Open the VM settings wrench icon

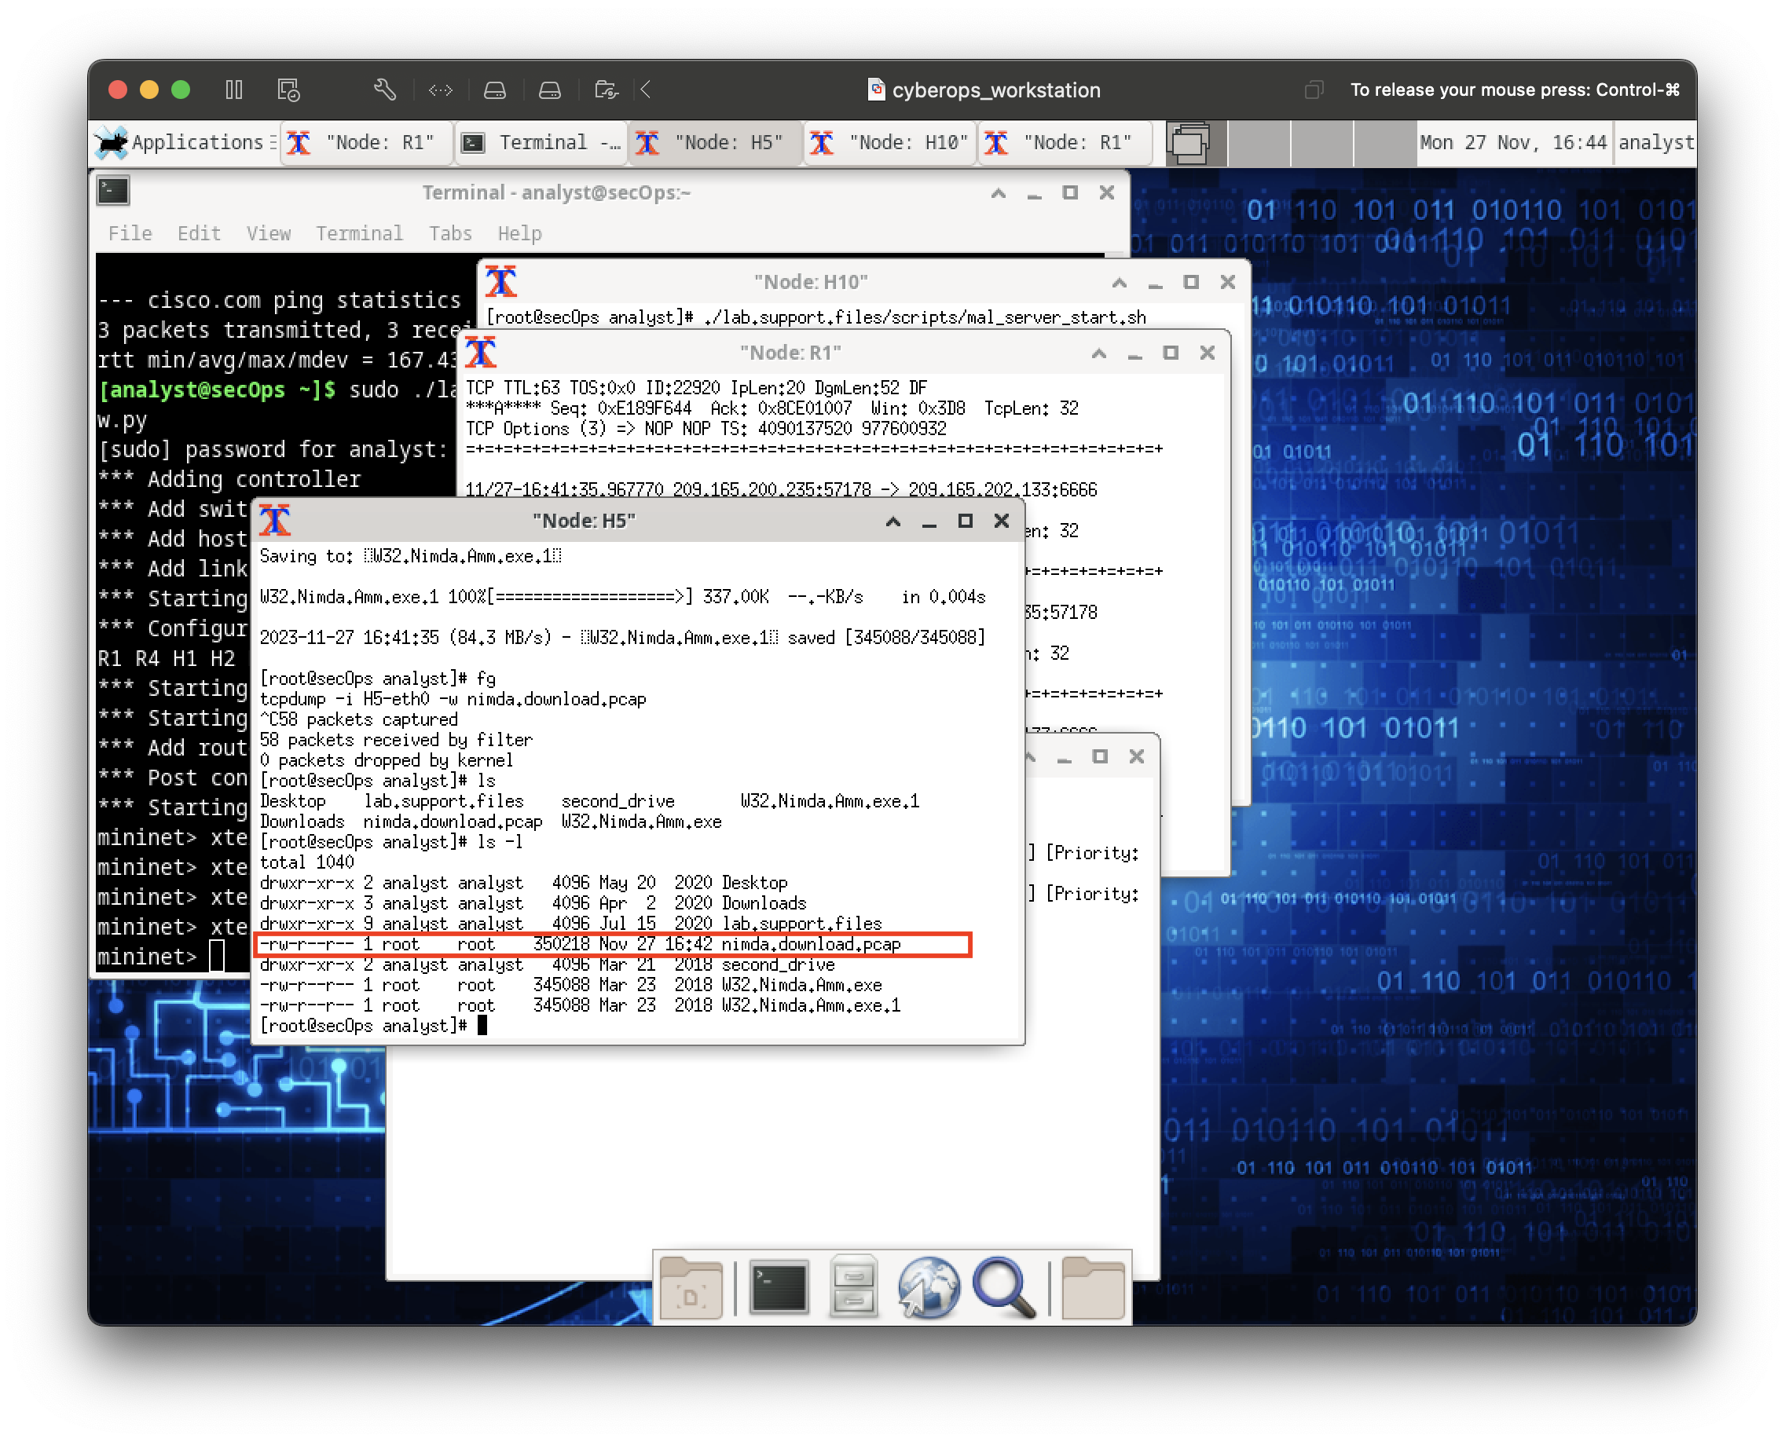[x=384, y=90]
